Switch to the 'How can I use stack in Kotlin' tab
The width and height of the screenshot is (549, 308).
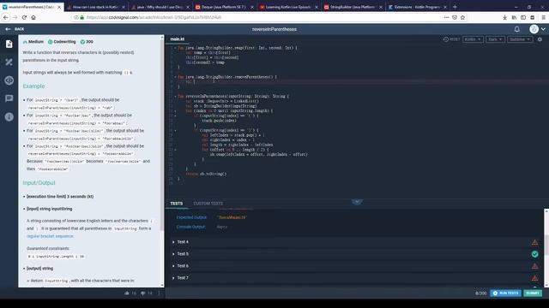click(95, 7)
